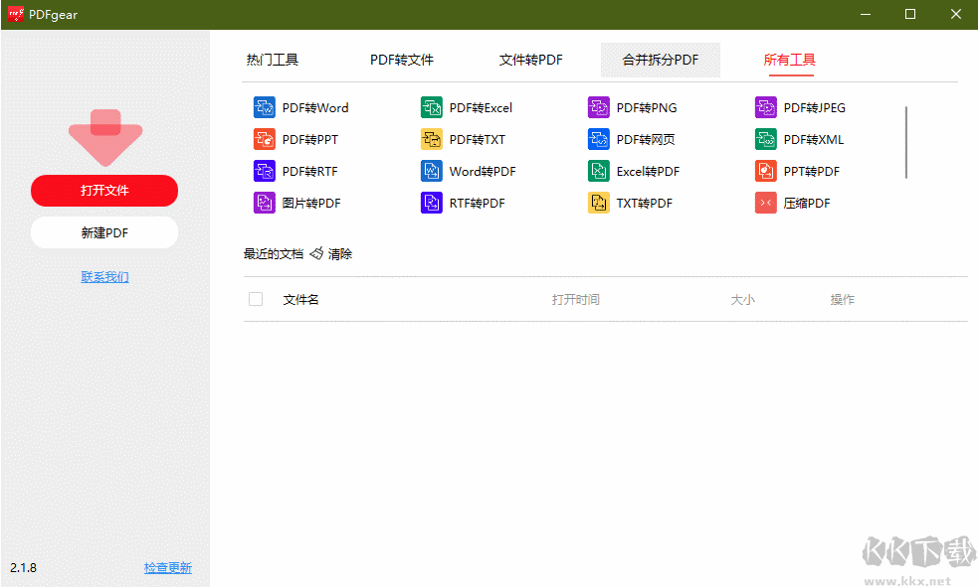The height and width of the screenshot is (588, 978).
Task: Switch to the 合并拆分PDF tab
Action: click(661, 60)
